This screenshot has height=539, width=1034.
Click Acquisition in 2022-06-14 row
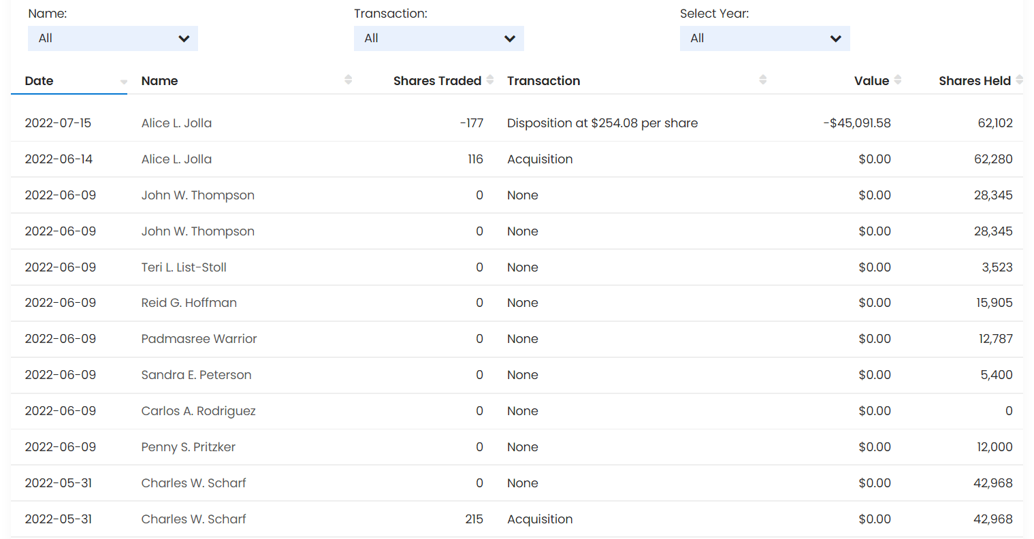click(540, 159)
